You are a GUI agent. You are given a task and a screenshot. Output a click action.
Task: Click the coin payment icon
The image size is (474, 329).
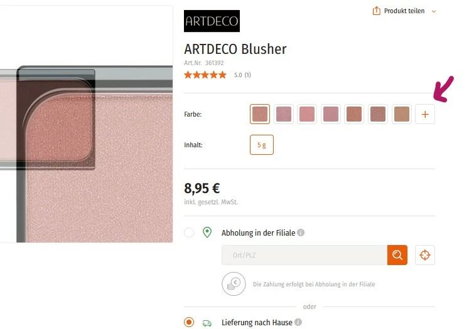coord(234,284)
